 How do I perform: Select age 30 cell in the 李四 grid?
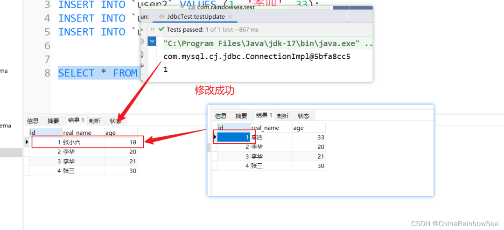click(x=309, y=166)
